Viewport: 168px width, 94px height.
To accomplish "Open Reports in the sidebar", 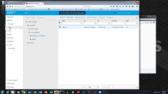I will tap(9, 34).
